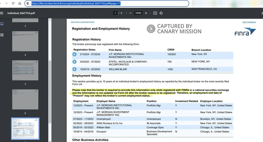Click 'Business Development Specialist' position

click(x=159, y=133)
